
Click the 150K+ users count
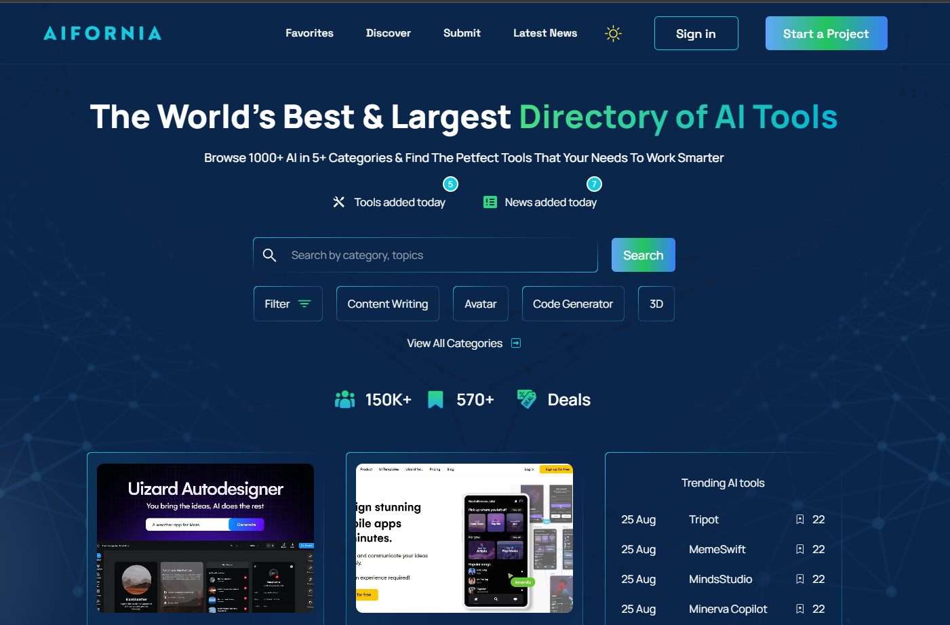coord(389,399)
